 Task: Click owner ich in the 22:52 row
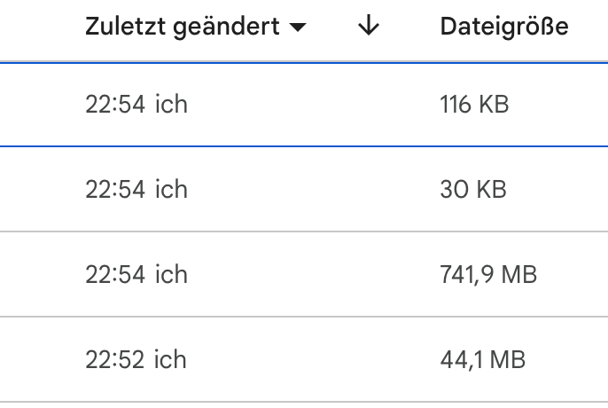pos(171,360)
